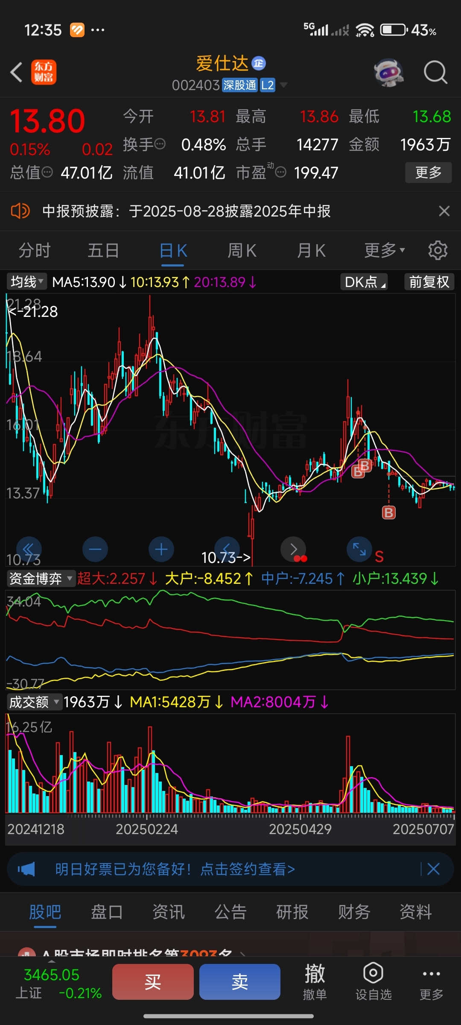Image resolution: width=461 pixels, height=1025 pixels.
Task: Expand stock title dropdown arrow
Action: pos(283,85)
